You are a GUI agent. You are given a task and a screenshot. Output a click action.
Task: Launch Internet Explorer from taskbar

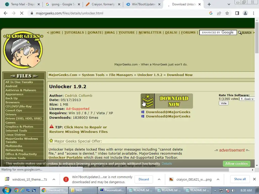tap(22, 190)
